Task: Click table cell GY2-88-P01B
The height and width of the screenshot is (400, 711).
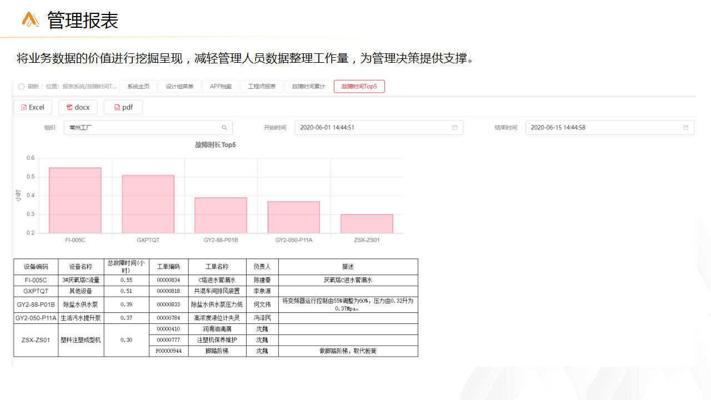Action: (x=36, y=304)
